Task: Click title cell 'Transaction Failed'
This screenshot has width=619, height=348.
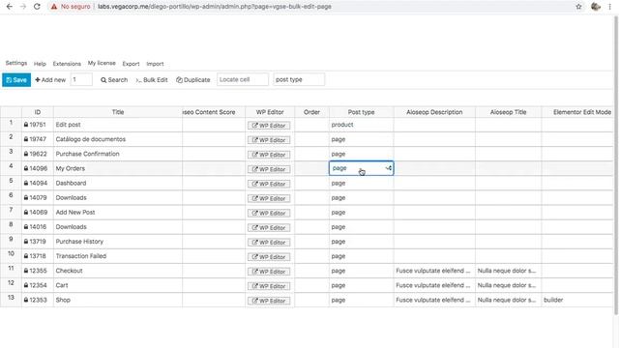Action: point(118,255)
